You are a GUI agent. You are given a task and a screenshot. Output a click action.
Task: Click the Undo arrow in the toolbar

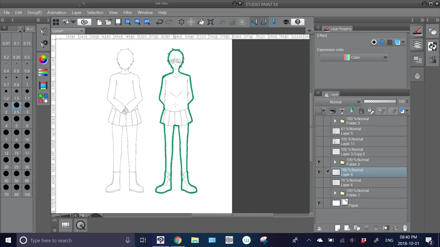click(x=159, y=22)
